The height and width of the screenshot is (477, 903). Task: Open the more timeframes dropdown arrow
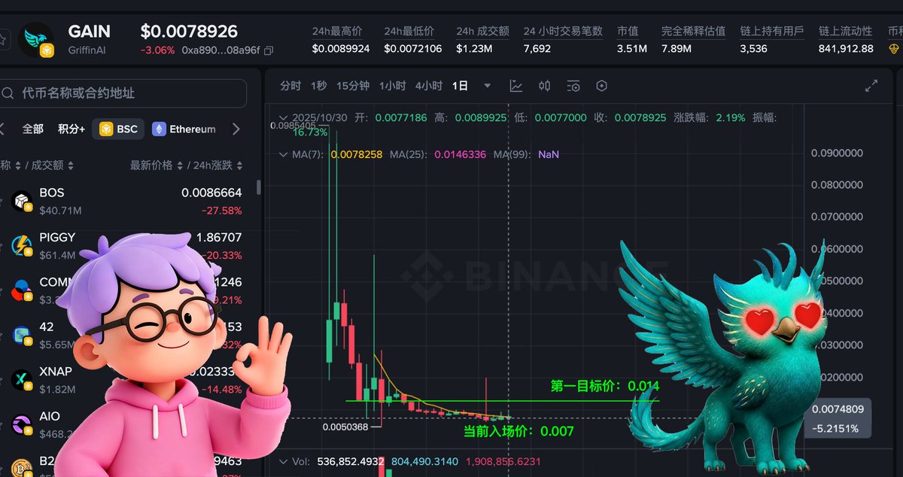pyautogui.click(x=488, y=86)
